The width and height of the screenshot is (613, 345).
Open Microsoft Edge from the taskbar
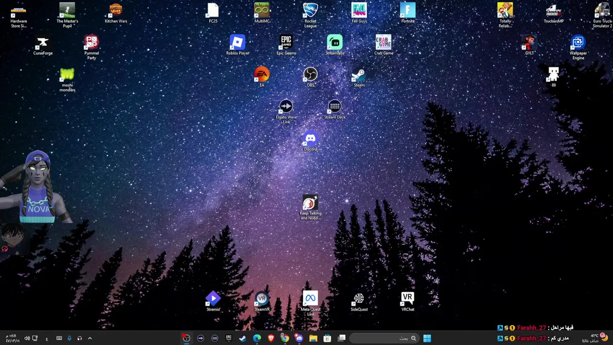point(257,338)
